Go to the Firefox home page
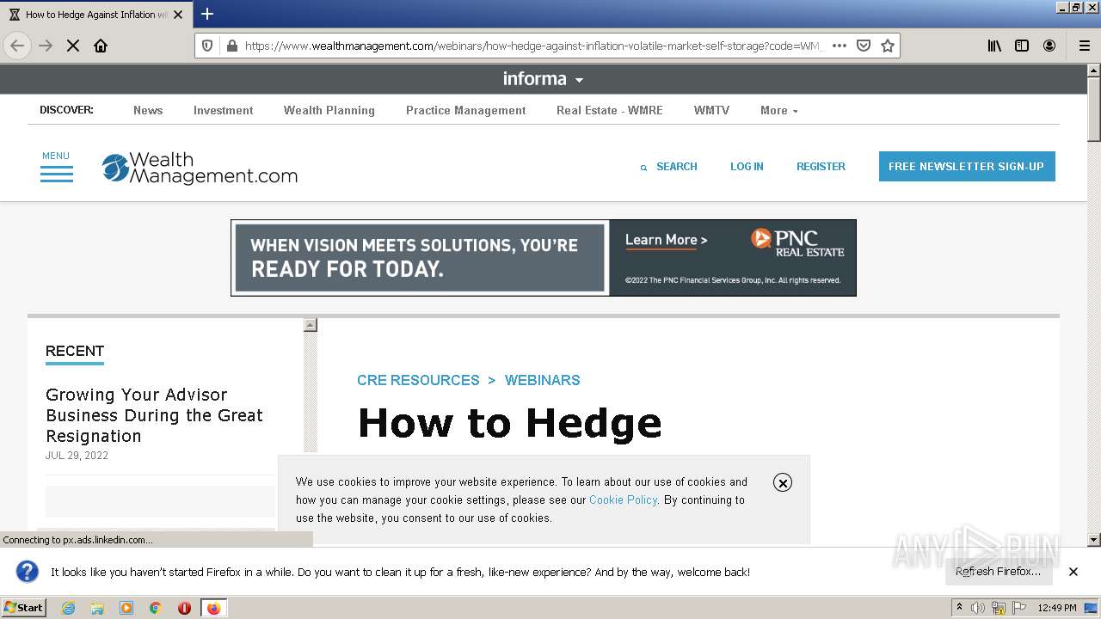Image resolution: width=1101 pixels, height=619 pixels. [101, 46]
